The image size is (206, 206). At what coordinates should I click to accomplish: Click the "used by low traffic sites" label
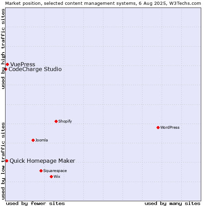[x=3, y=161]
